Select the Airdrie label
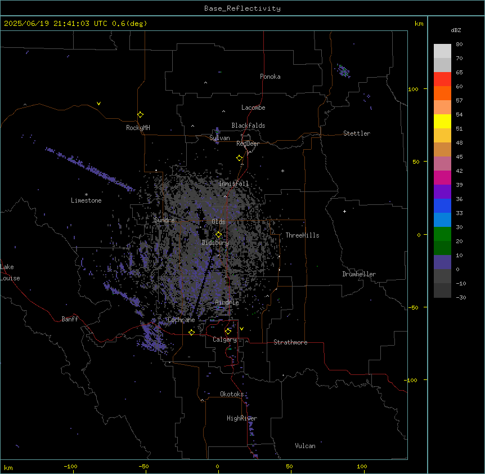This screenshot has height=474, width=485. tap(227, 302)
